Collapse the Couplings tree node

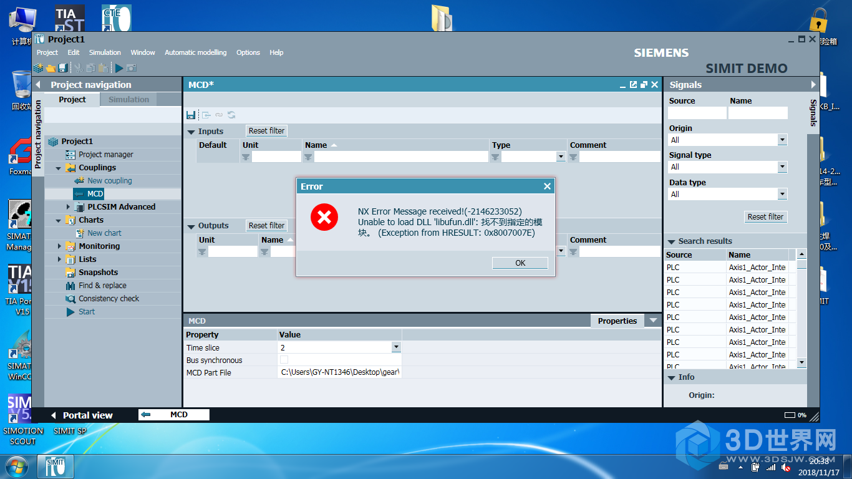point(59,168)
